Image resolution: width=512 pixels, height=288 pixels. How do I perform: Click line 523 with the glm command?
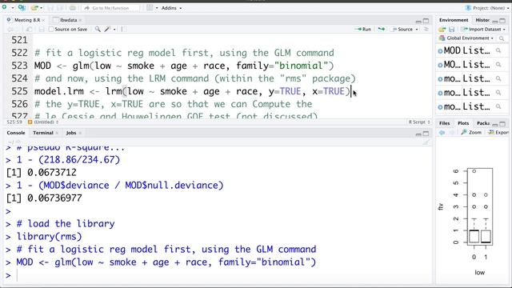184,66
